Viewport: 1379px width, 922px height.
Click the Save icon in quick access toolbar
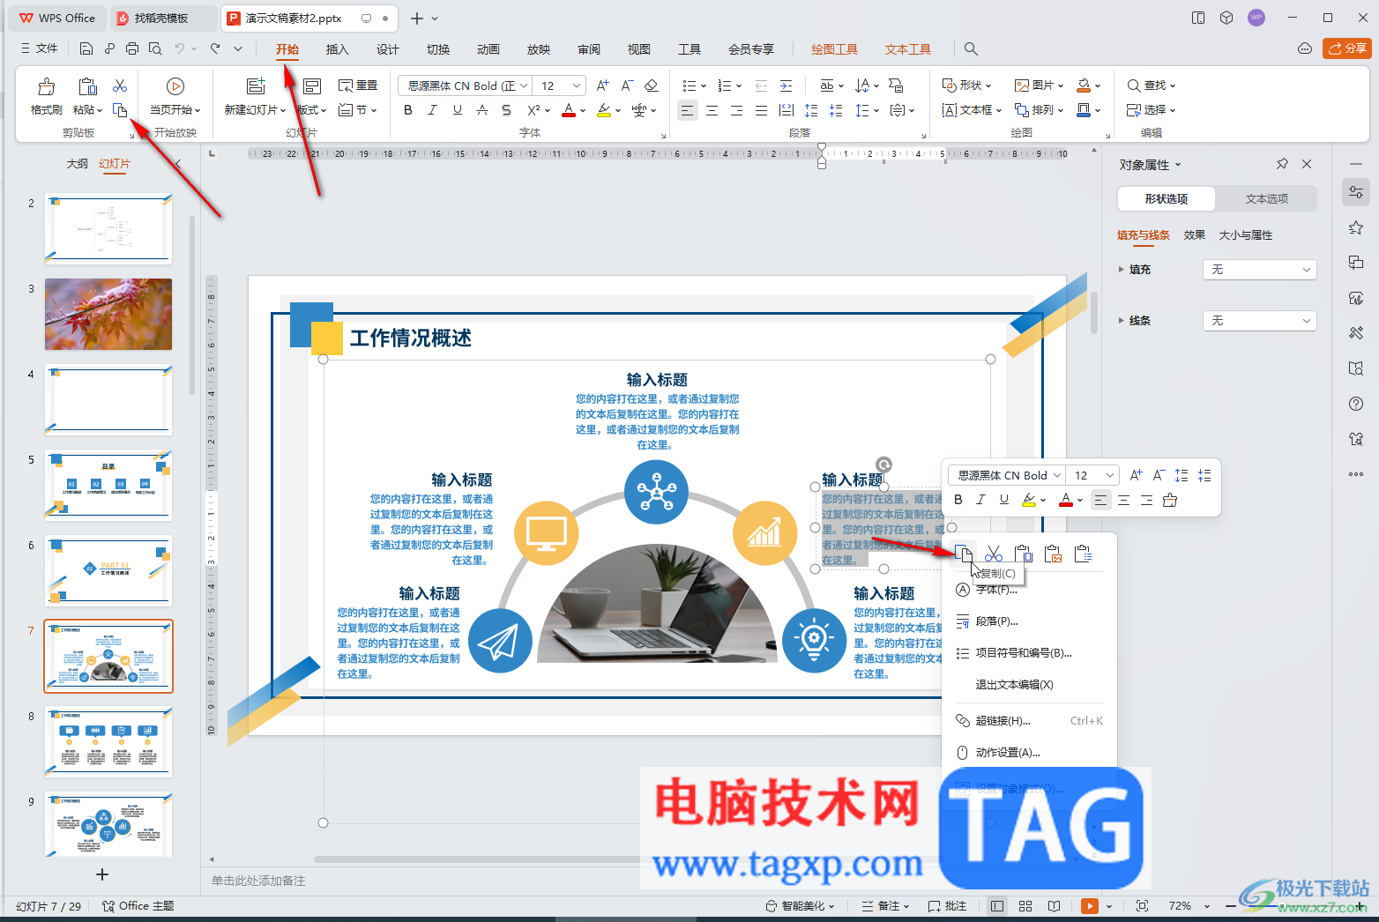coord(86,48)
